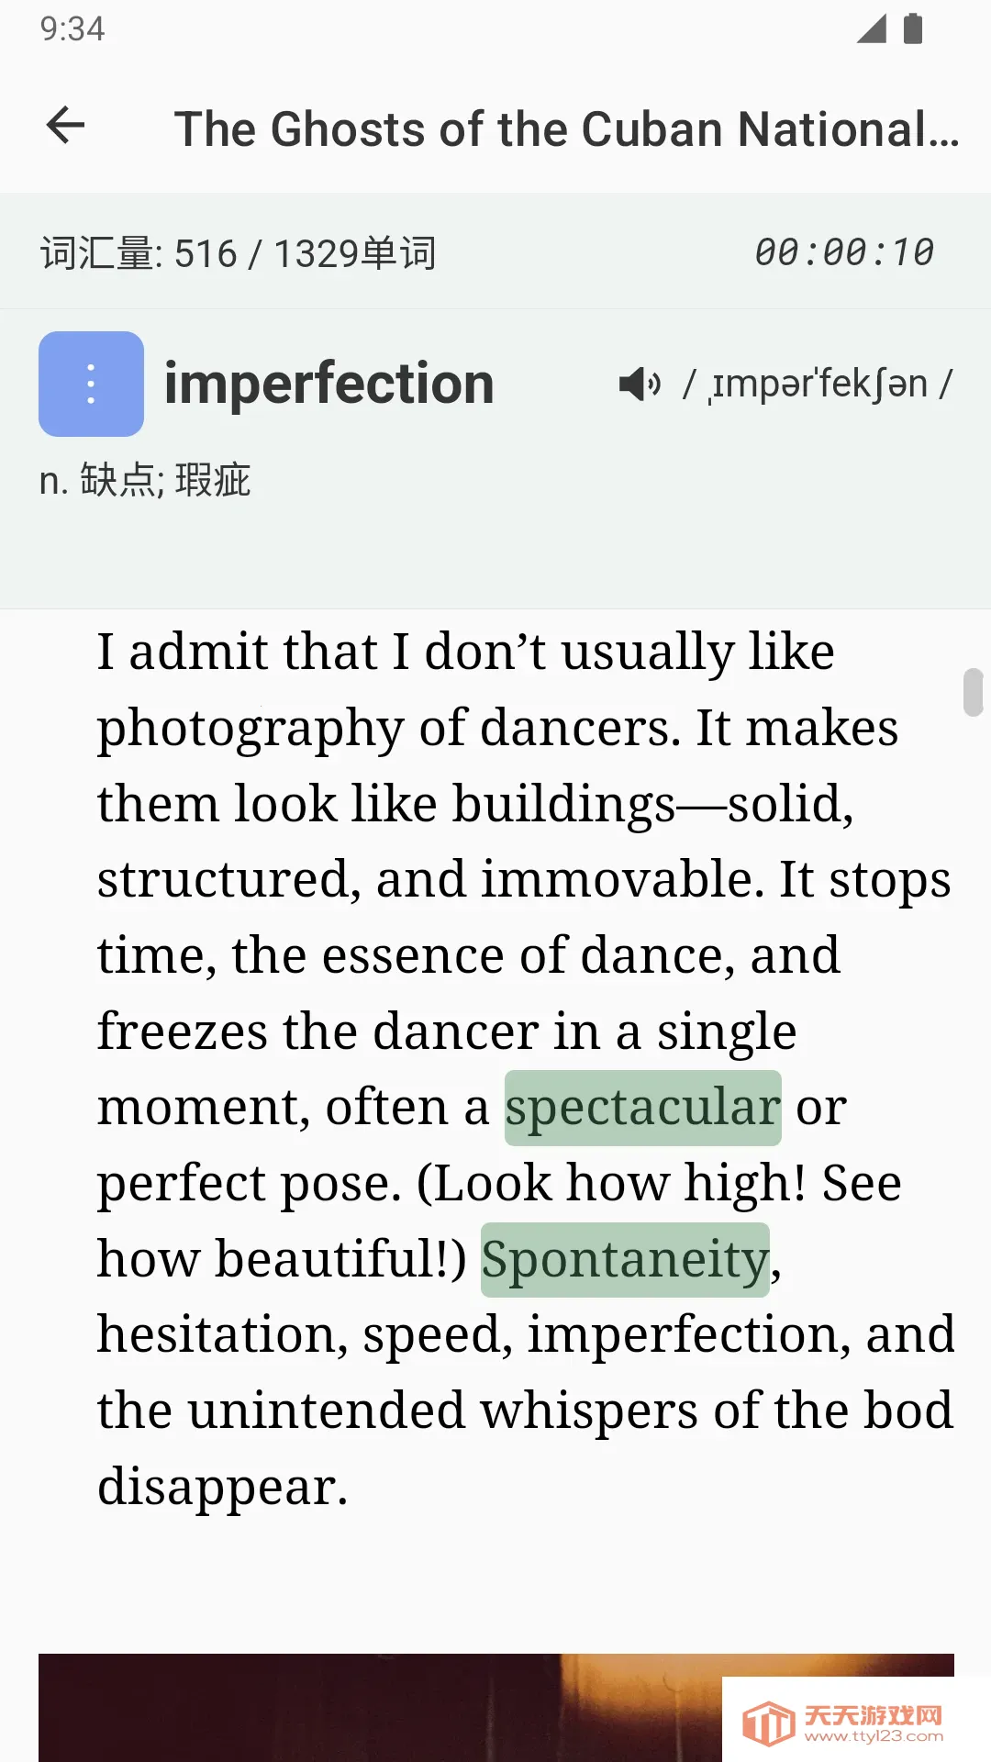Tap the highlighted word "spectacular"
The width and height of the screenshot is (991, 1762).
click(x=642, y=1108)
